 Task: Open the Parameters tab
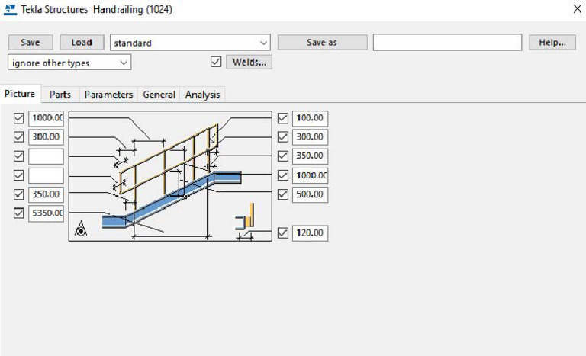(108, 95)
